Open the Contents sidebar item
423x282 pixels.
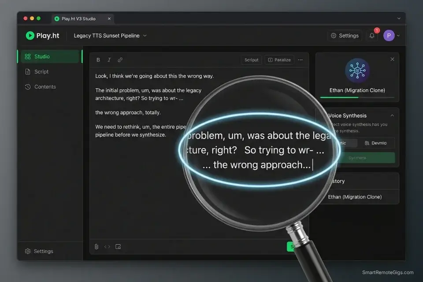point(45,87)
